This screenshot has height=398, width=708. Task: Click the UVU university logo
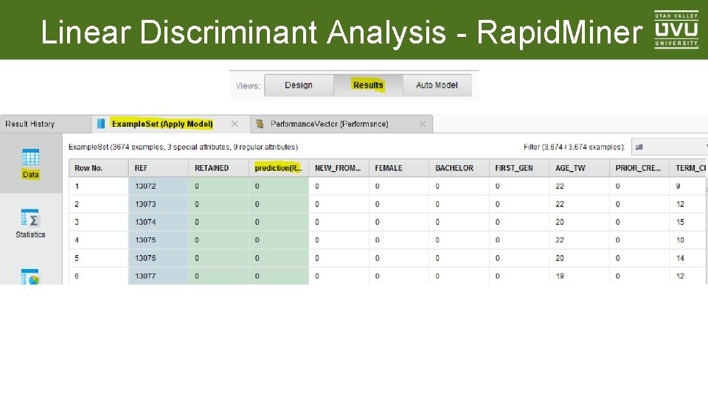tap(676, 29)
